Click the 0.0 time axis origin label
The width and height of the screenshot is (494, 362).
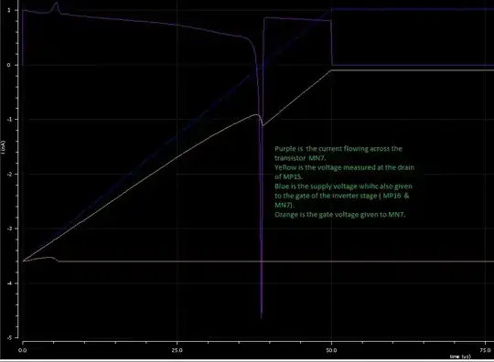coord(22,350)
